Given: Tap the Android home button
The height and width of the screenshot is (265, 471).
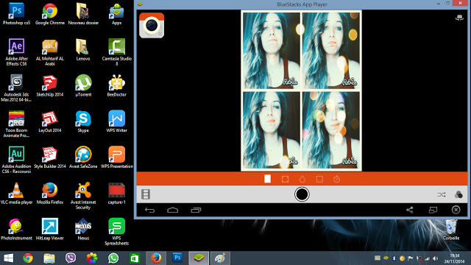Looking at the screenshot, I should [173, 210].
